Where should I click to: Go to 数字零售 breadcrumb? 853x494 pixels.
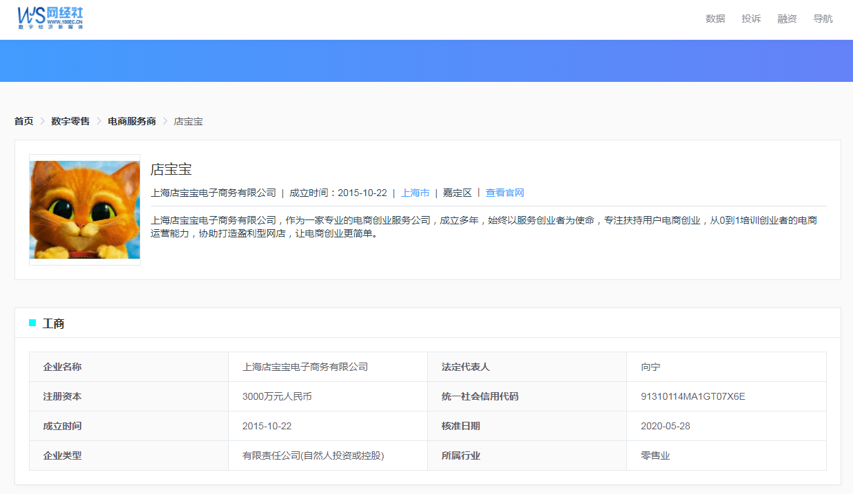point(70,121)
